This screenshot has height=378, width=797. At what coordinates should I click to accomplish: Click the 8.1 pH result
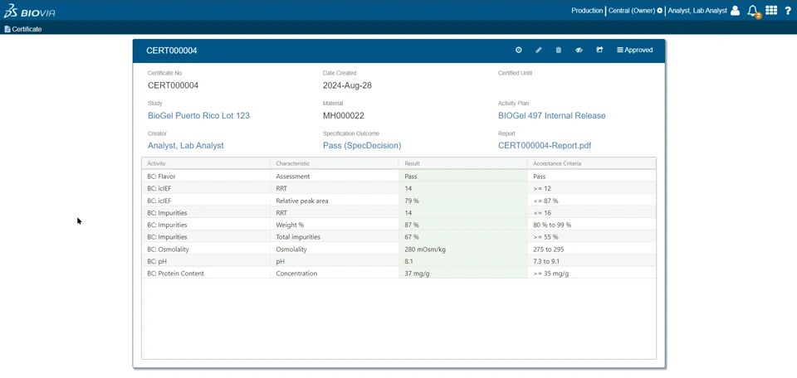(463, 261)
